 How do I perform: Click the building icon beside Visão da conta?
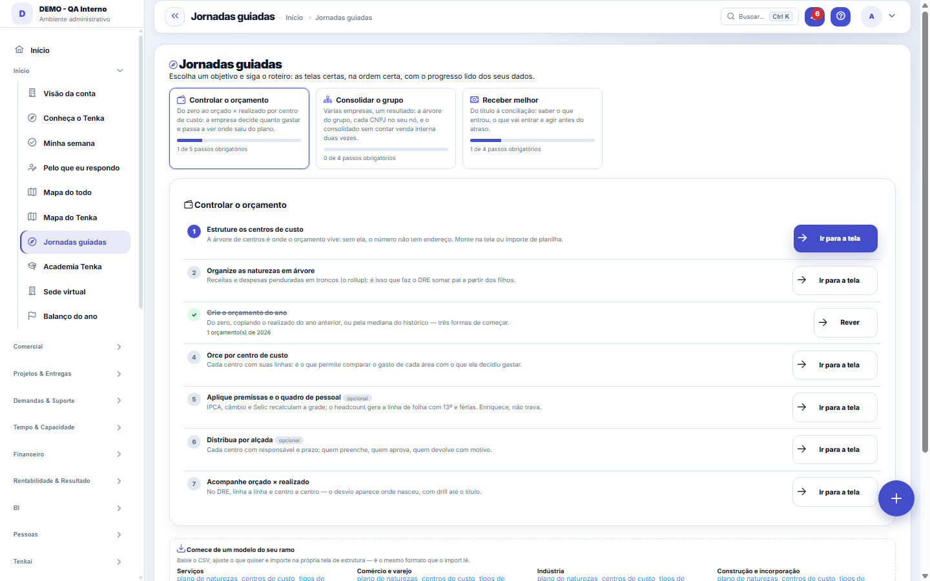pyautogui.click(x=32, y=93)
